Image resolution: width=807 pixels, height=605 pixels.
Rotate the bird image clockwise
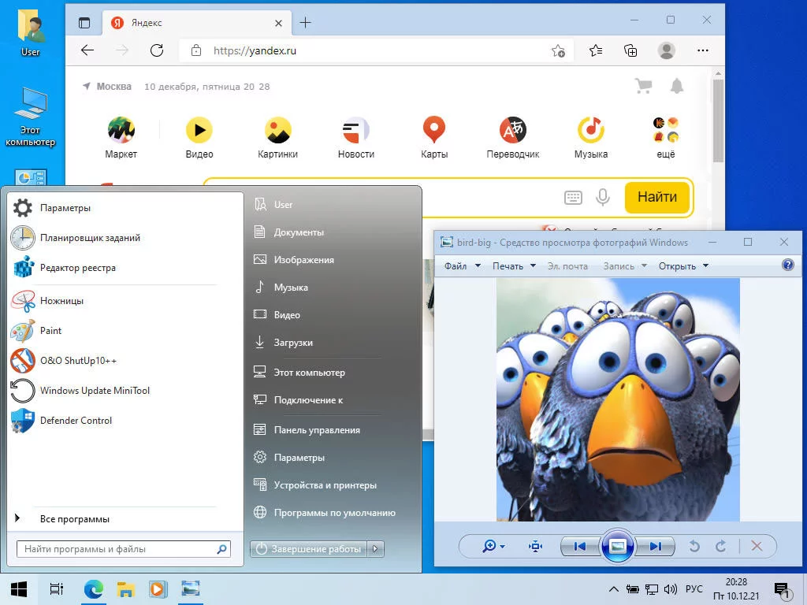720,546
